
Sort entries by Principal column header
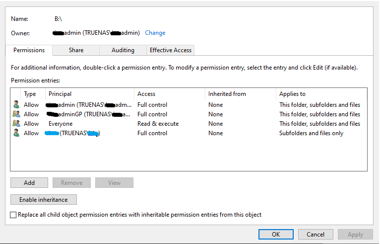(x=89, y=94)
